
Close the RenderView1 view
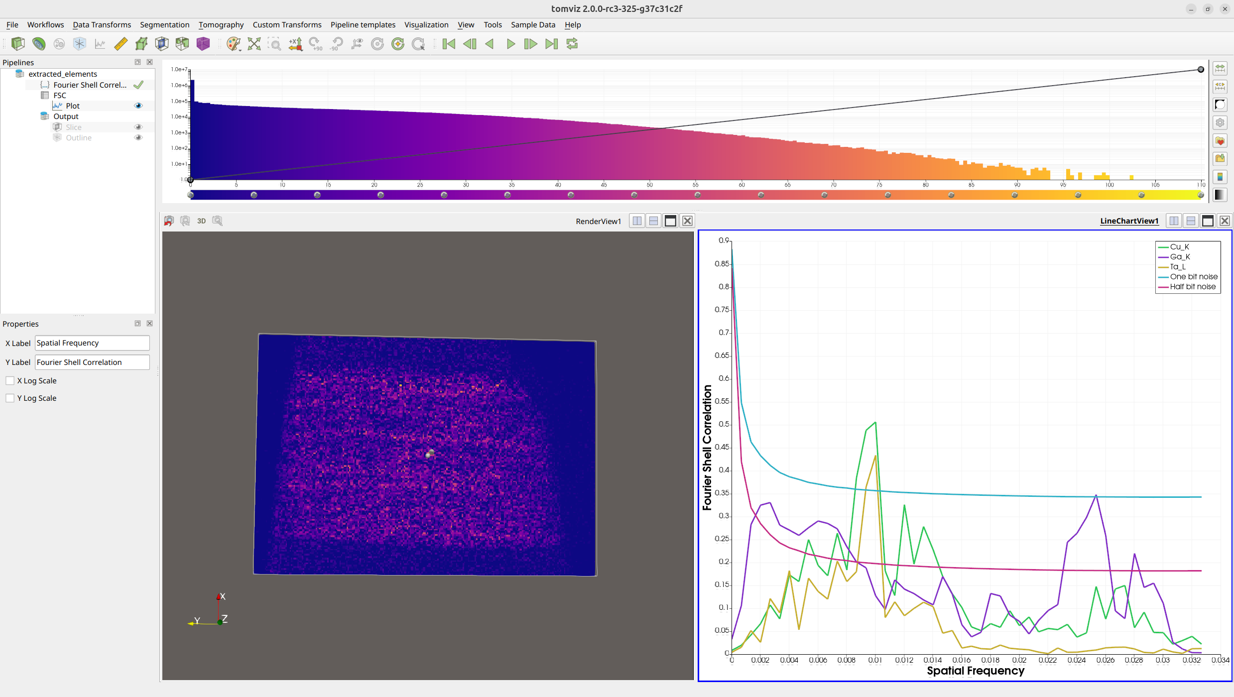(x=688, y=221)
